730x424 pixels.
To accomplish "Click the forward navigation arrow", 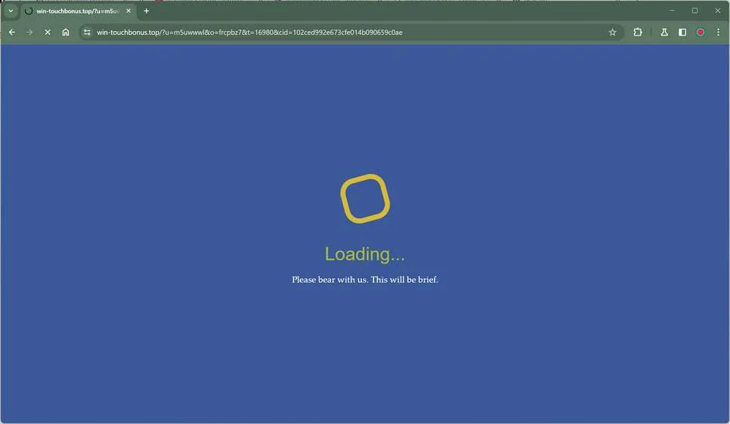I will point(29,32).
